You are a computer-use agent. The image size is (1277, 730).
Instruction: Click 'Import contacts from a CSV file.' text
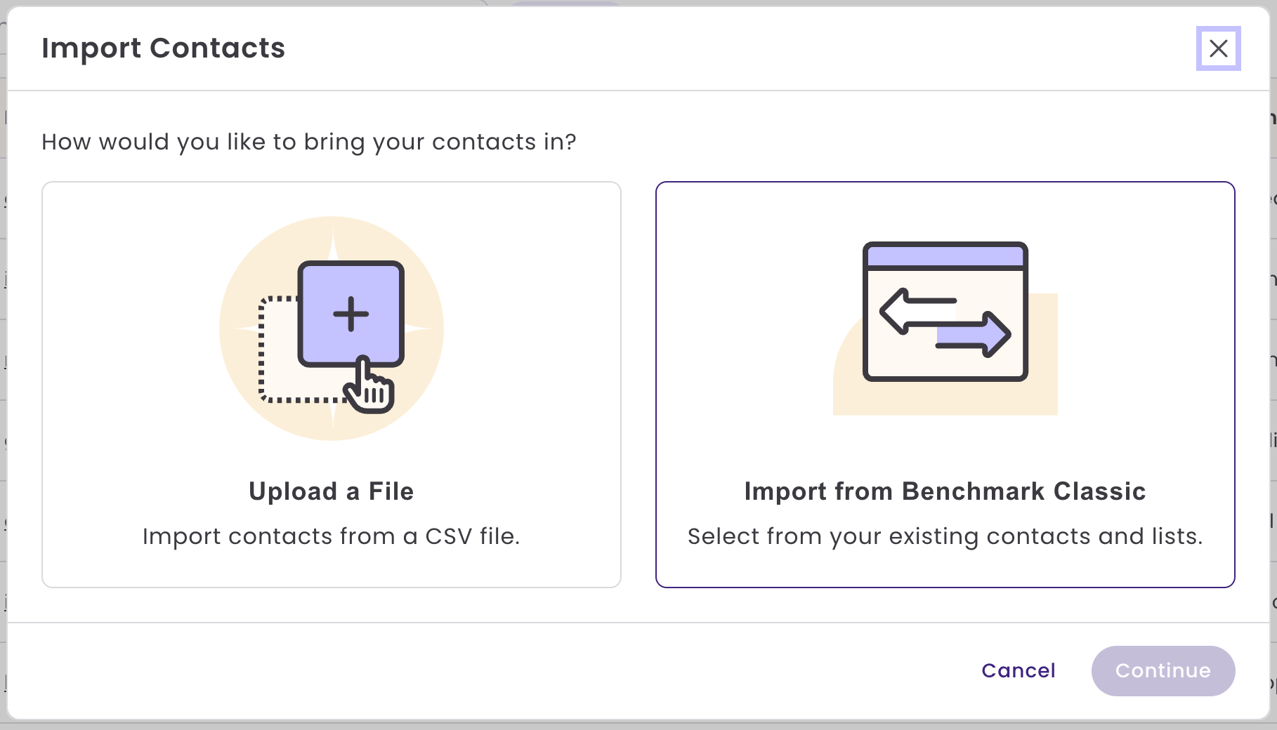(332, 536)
